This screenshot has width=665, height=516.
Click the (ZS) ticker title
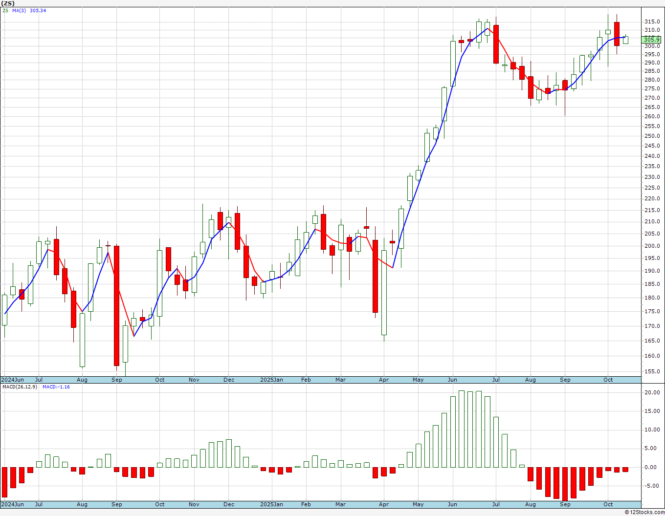[x=8, y=3]
